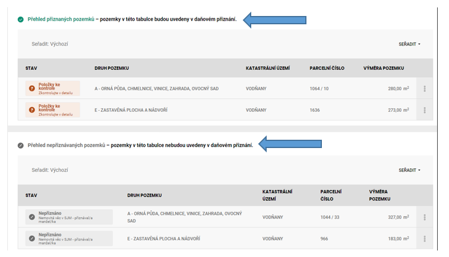Open three-dot menu for parcel 1636

(424, 110)
